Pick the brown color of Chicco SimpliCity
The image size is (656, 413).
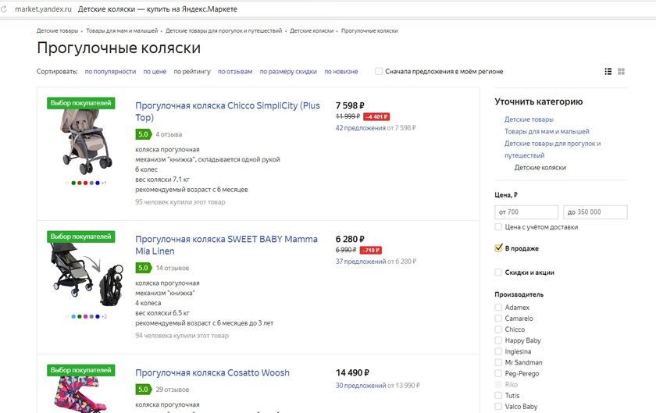click(80, 183)
